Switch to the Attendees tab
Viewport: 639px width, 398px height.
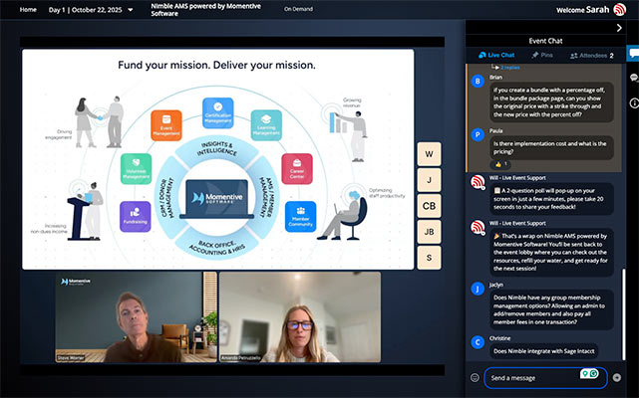coord(592,56)
